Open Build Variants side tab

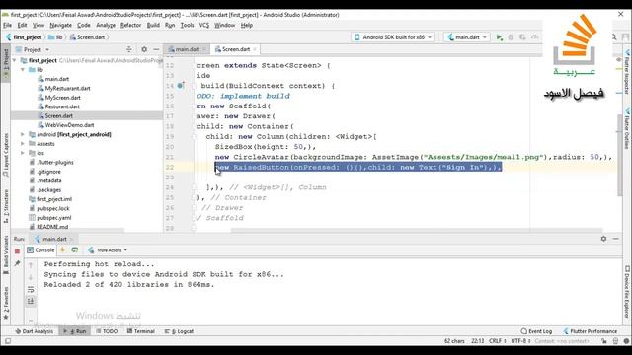pyautogui.click(x=6, y=254)
